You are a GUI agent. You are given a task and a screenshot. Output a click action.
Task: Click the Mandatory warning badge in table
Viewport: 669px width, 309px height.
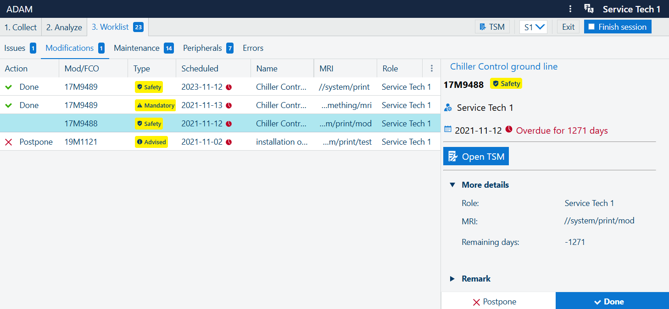pos(155,105)
